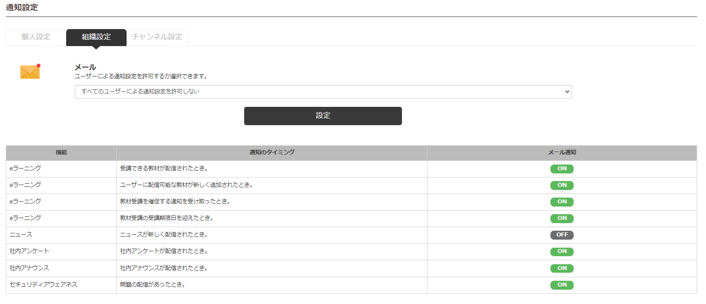
Task: Turn off 社内アナウンス mail notification
Action: [x=562, y=268]
